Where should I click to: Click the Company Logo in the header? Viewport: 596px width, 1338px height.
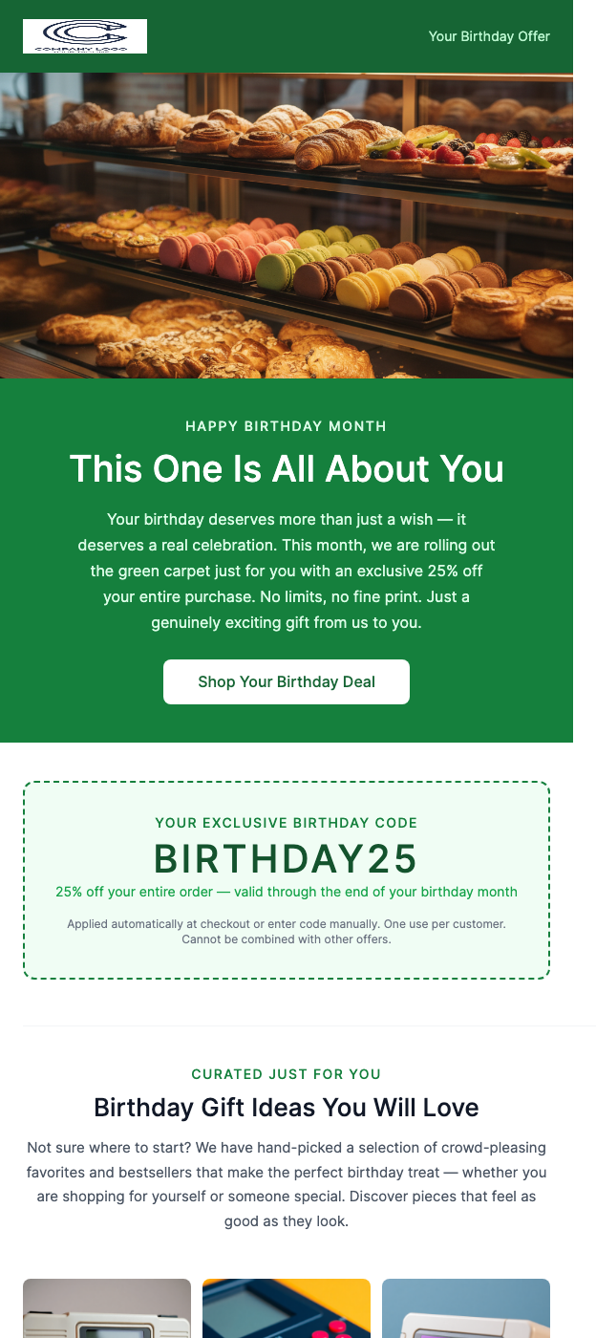point(85,35)
